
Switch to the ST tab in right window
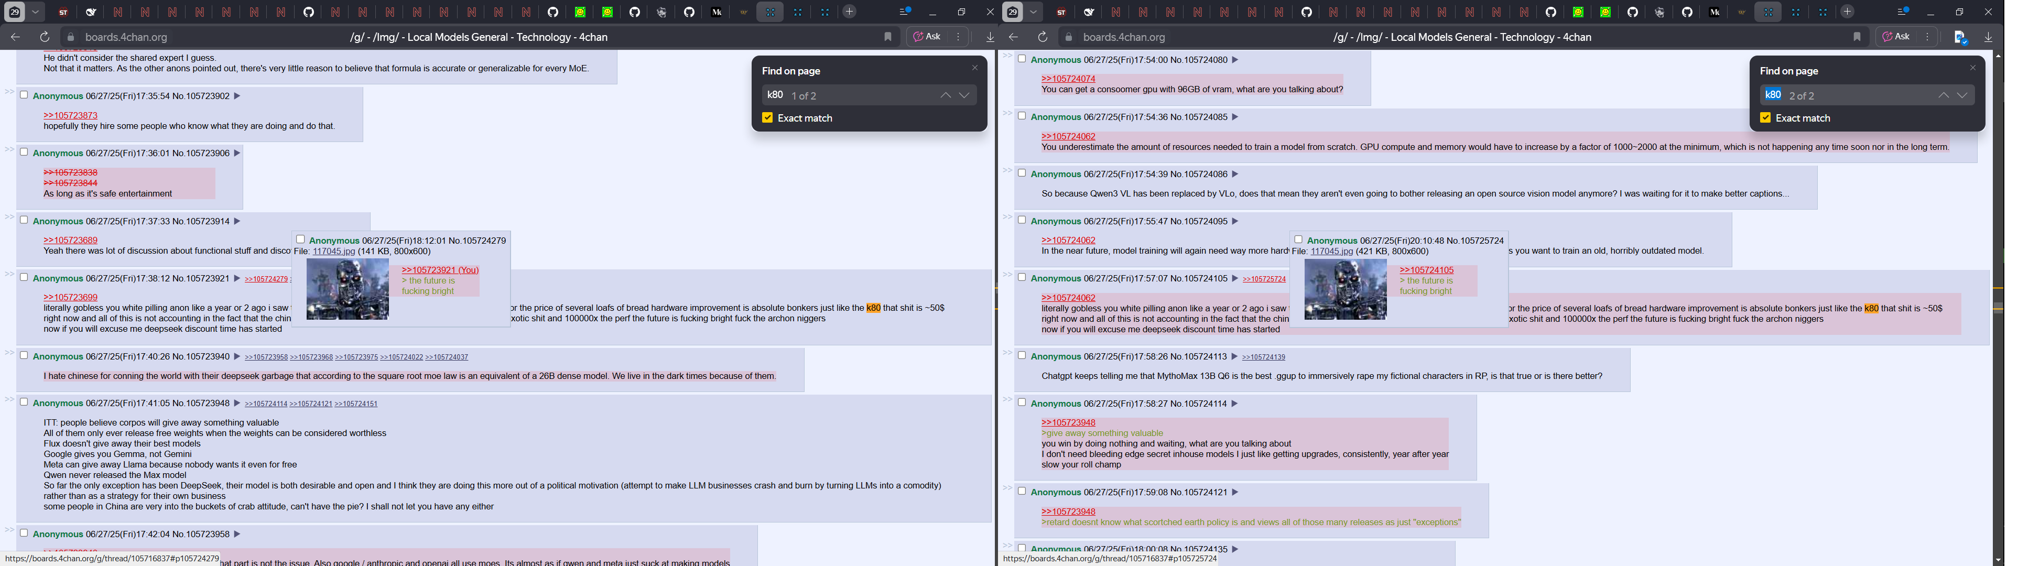point(1061,12)
